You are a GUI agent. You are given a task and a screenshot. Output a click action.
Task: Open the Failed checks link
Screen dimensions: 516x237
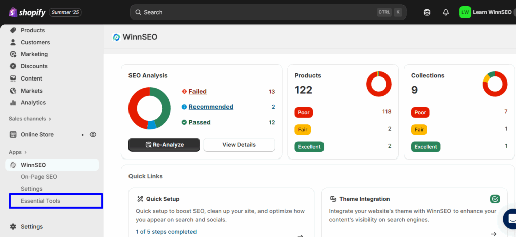point(198,92)
